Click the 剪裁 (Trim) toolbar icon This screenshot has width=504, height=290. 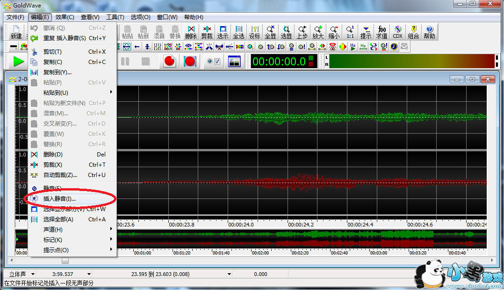pyautogui.click(x=207, y=32)
